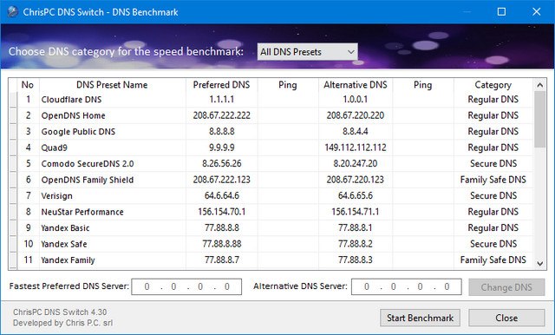This screenshot has width=555, height=335.
Task: Select the Quad9 preset row
Action: (271, 148)
